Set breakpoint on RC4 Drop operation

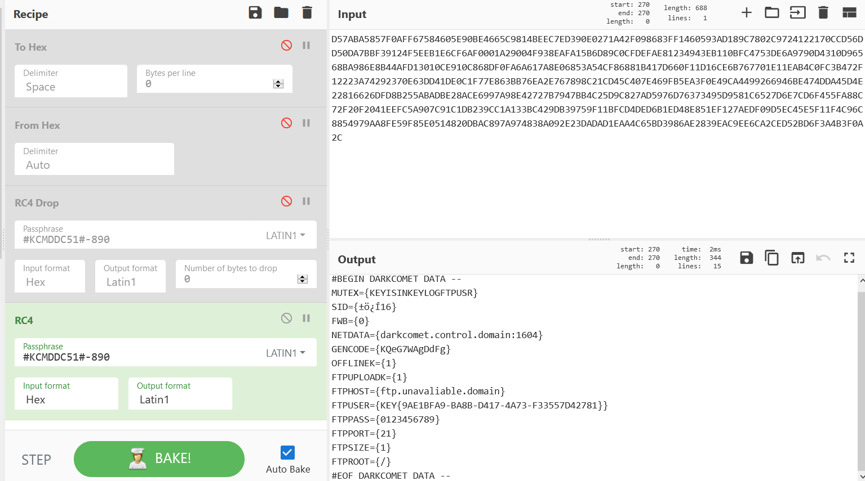pyautogui.click(x=307, y=201)
